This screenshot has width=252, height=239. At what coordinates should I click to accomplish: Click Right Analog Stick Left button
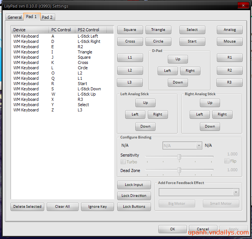click(x=200, y=114)
